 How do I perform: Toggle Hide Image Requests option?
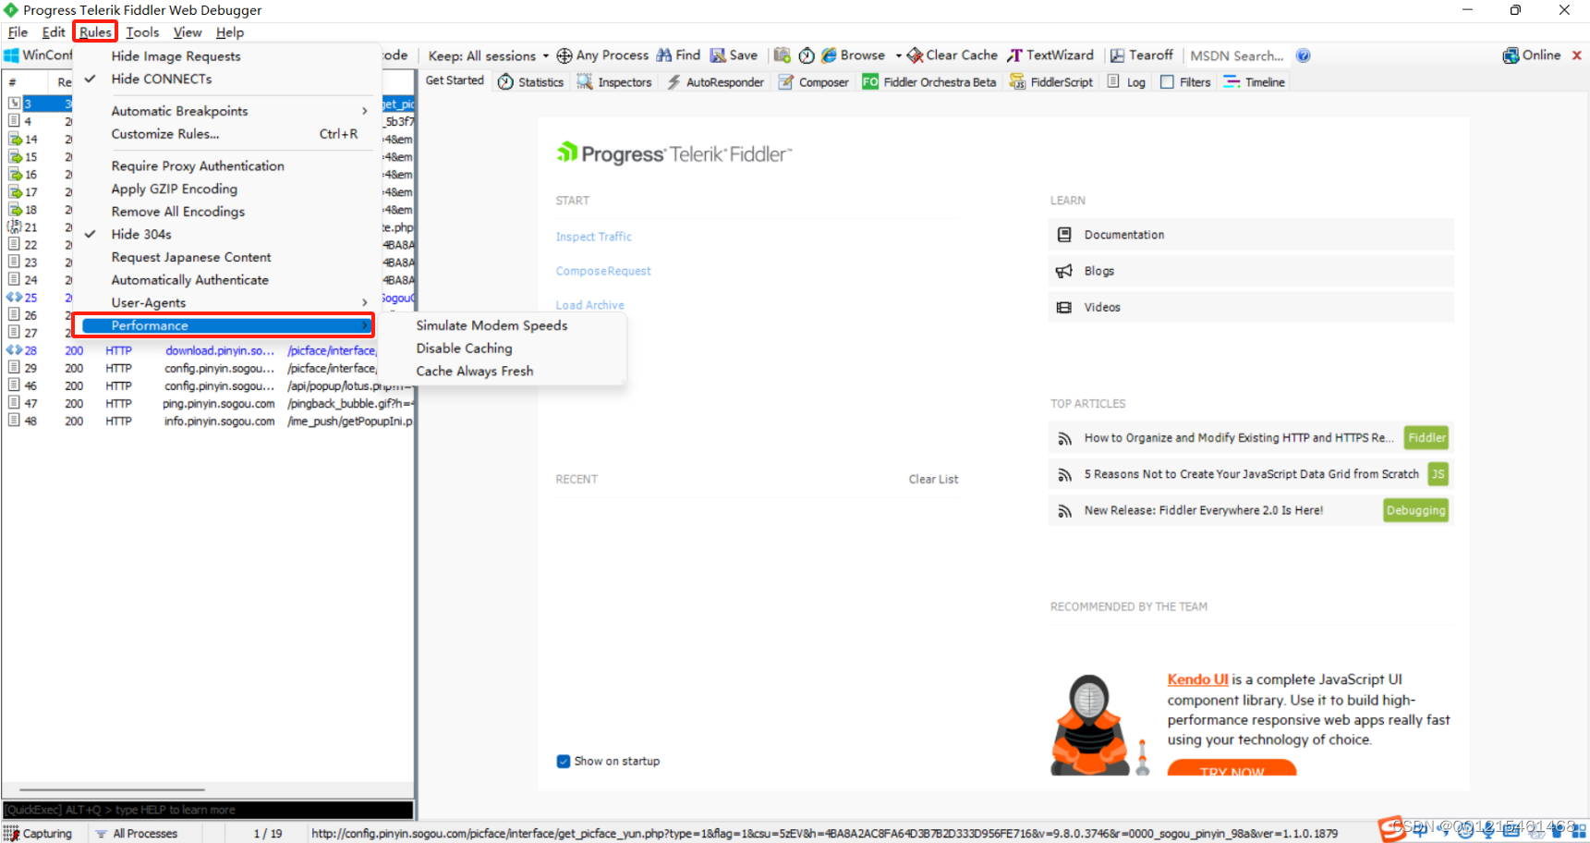pos(176,56)
